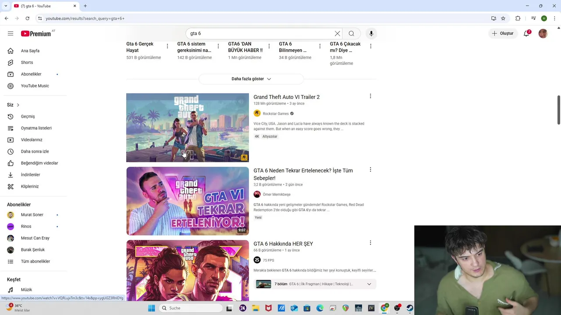Image resolution: width=561 pixels, height=315 pixels.
Task: Click the YouTube Premium logo
Action: pyautogui.click(x=36, y=34)
